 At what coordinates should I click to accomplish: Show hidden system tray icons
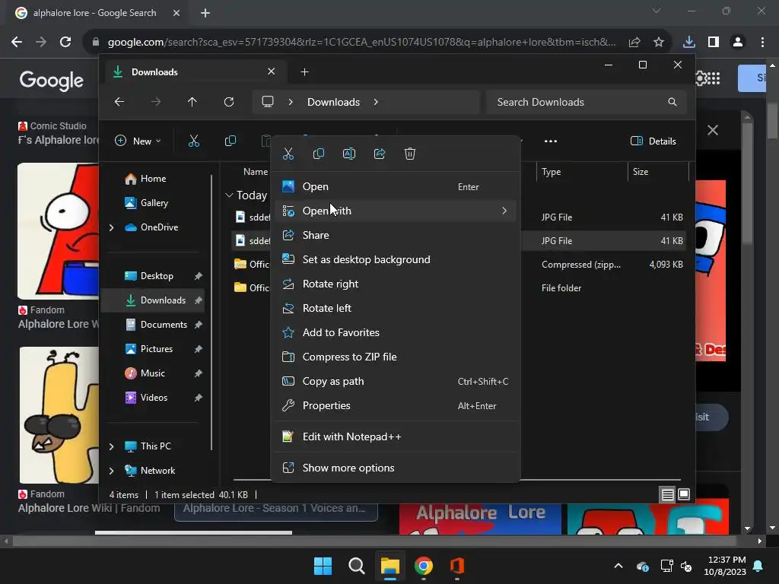(x=618, y=566)
